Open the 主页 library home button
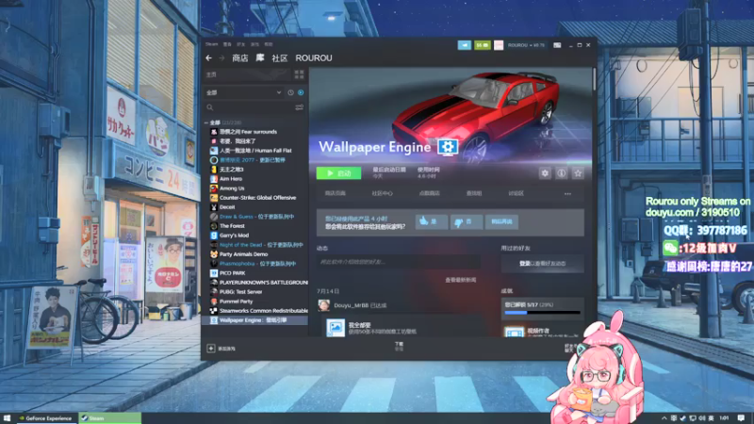Viewport: 754px width, 424px height. [248, 74]
